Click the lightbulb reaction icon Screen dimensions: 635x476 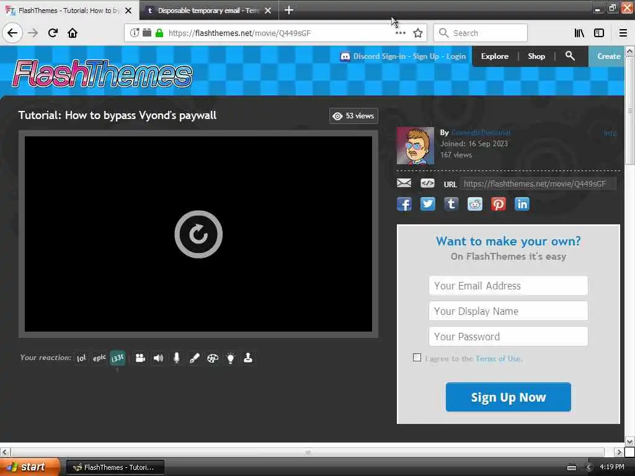tap(231, 358)
